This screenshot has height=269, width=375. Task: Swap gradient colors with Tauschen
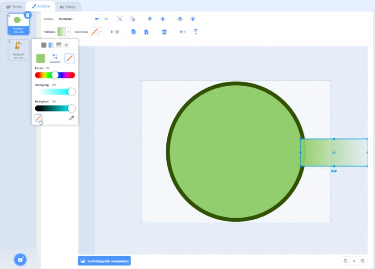pos(55,58)
